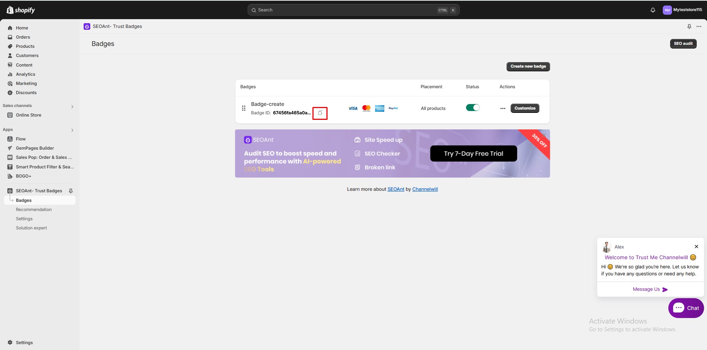The height and width of the screenshot is (350, 707).
Task: Open the Channelwill link
Action: coord(424,189)
